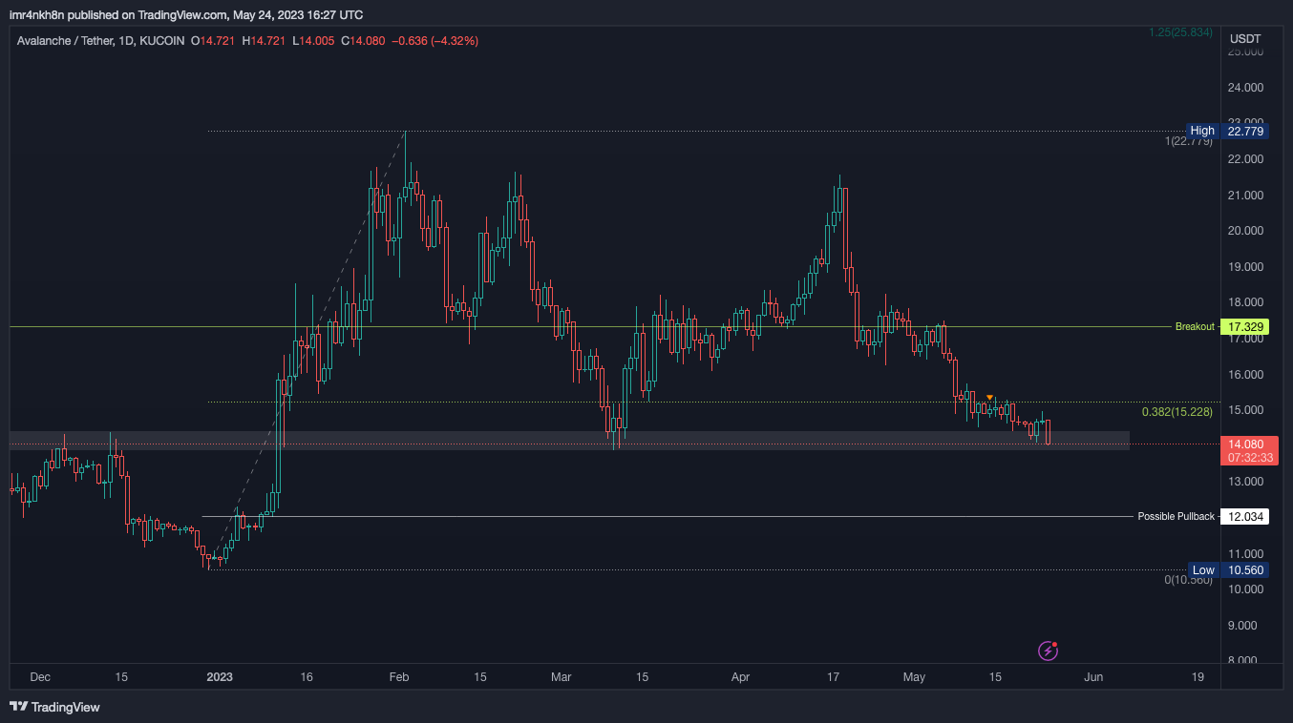Select the close value C14.080

tap(364, 41)
